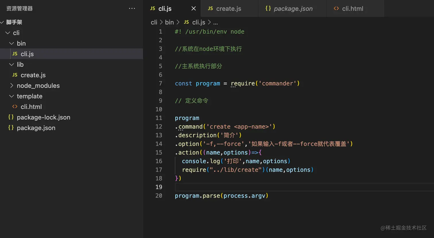Click the JS icon on the cli.js tab
This screenshot has height=238, width=434.
coord(153,9)
